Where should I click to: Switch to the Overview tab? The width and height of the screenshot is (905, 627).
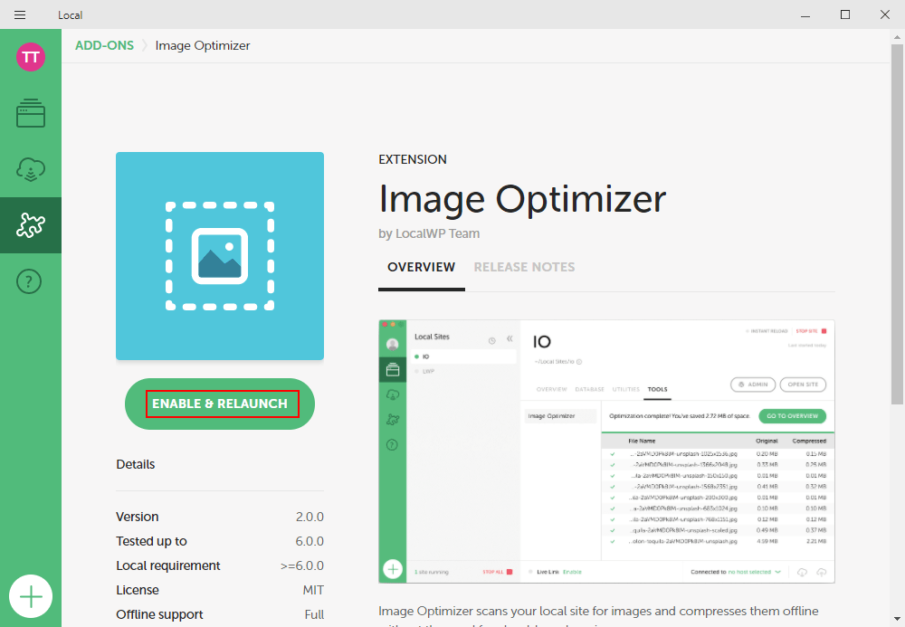(422, 267)
